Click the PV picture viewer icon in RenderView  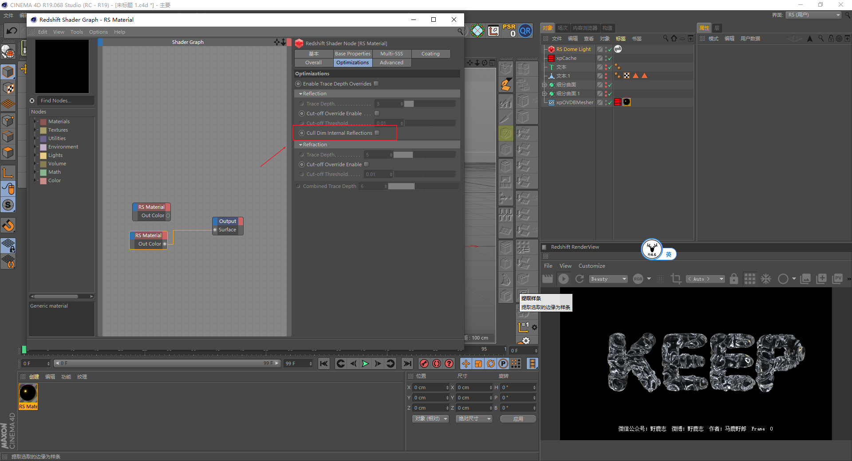point(838,278)
